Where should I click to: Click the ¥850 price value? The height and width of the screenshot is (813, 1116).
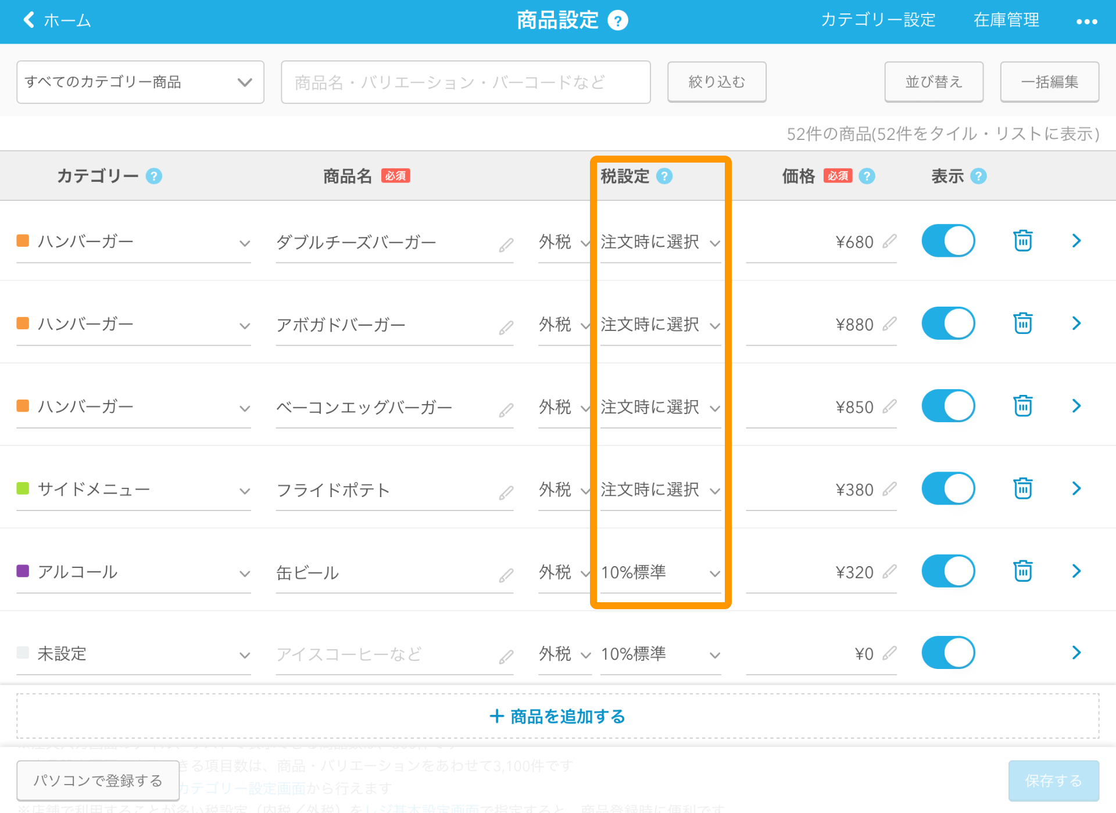854,407
